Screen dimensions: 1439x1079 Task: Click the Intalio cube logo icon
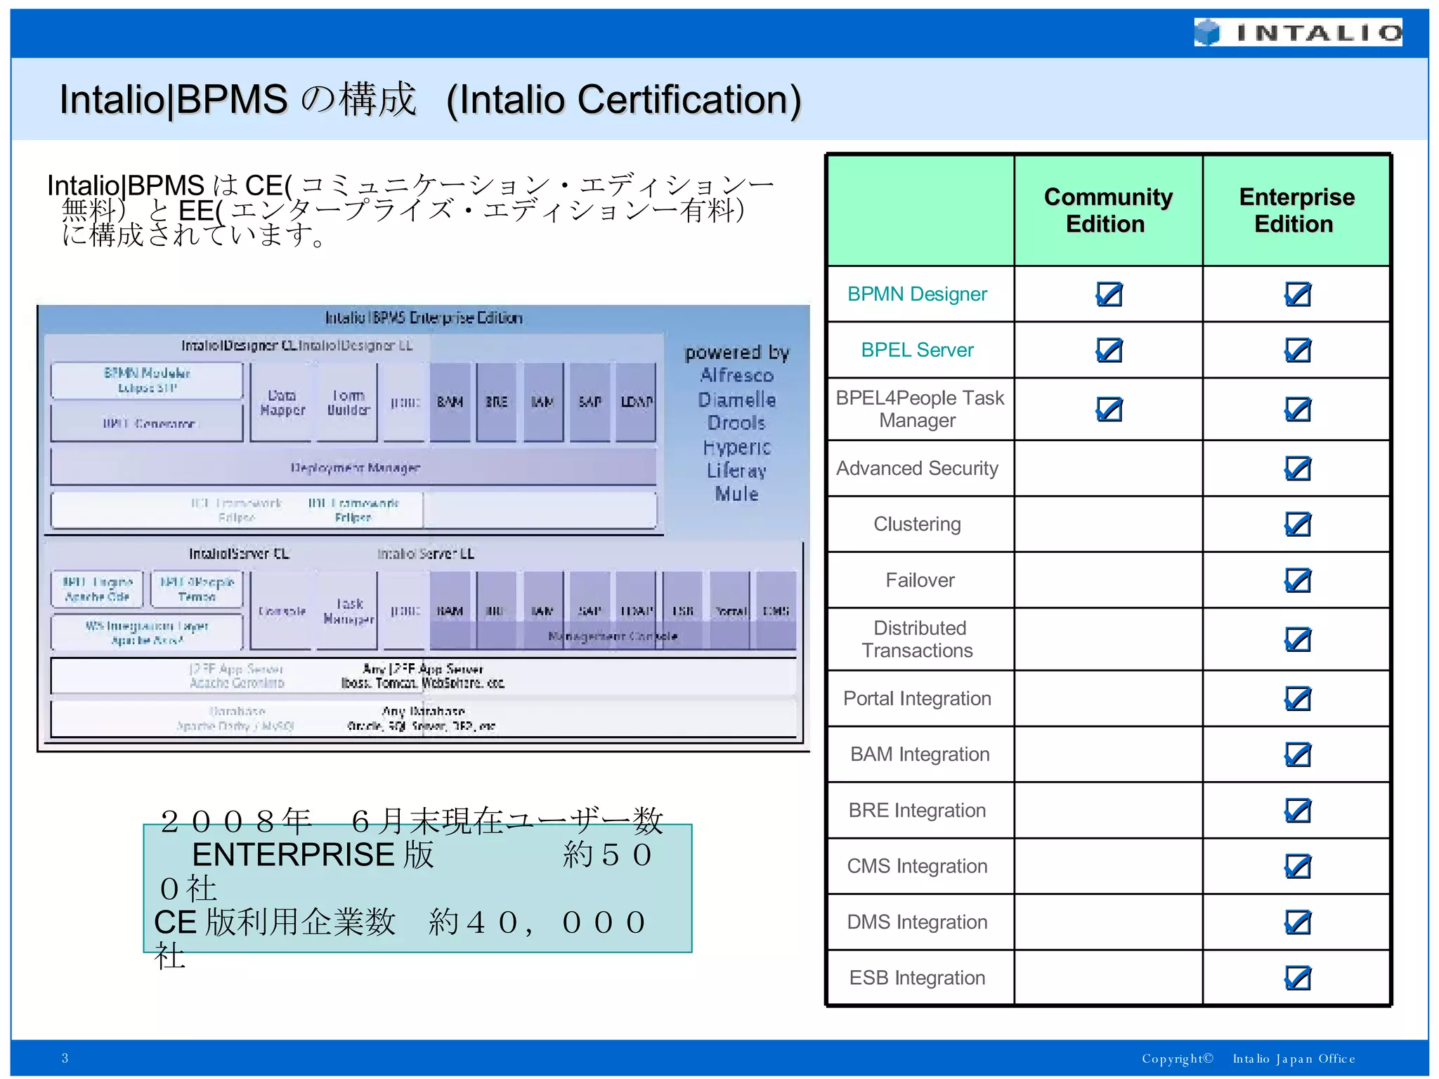[1208, 32]
